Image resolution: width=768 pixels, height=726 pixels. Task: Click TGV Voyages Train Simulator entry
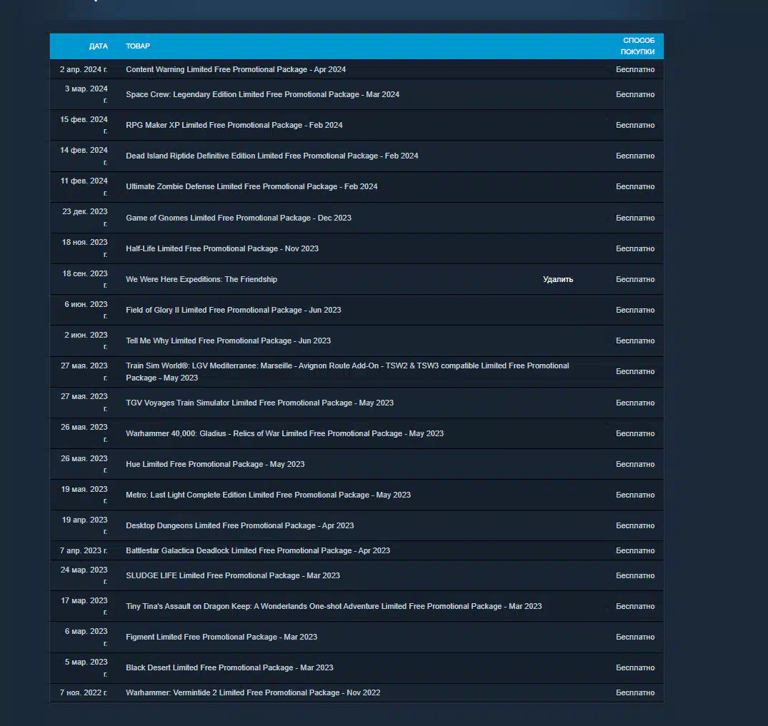pos(259,403)
